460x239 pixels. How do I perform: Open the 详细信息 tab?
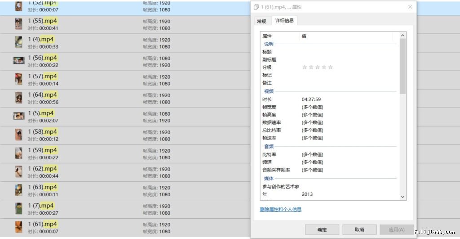pos(284,20)
